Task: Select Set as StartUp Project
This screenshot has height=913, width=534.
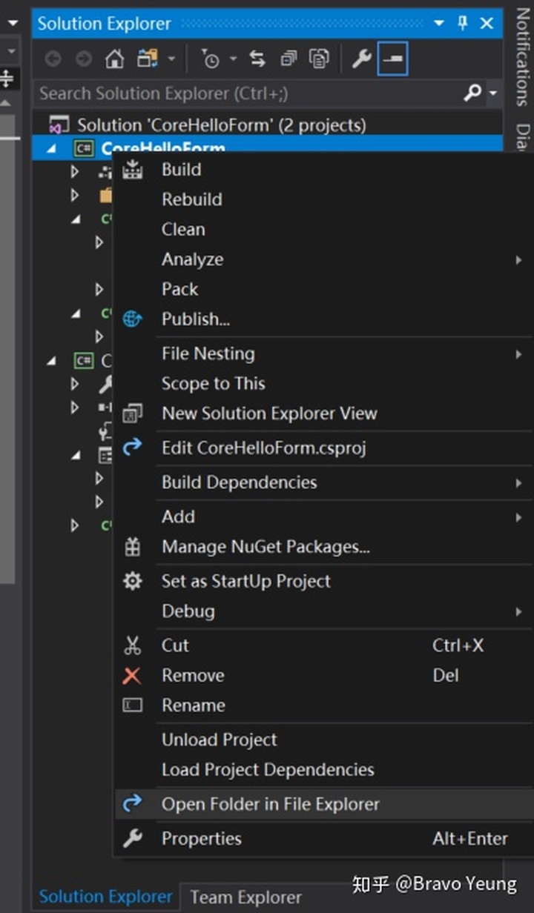Action: pyautogui.click(x=323, y=581)
